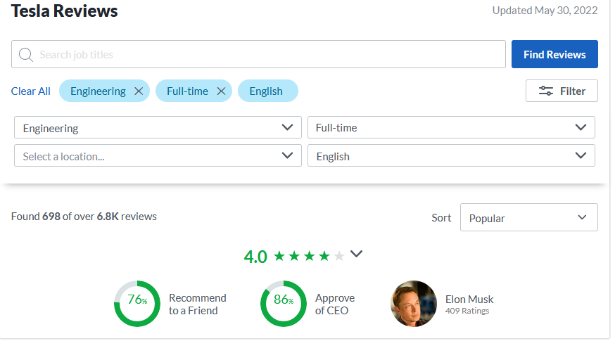Click the 86% Approve of CEO ring
This screenshot has width=615, height=341.
283,304
